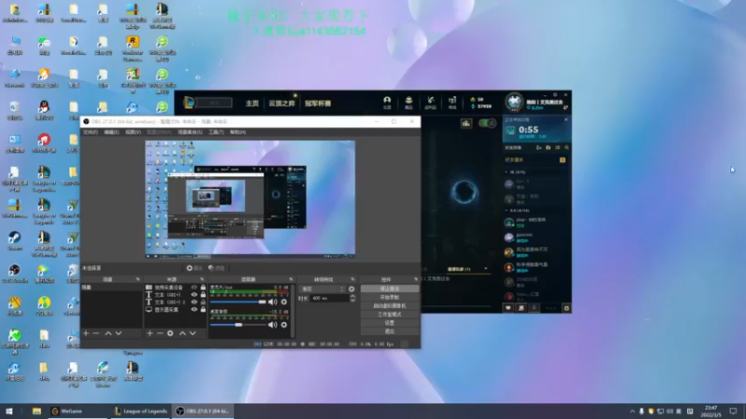Open settings gear for first mixer channel
This screenshot has width=746, height=419.
click(284, 302)
